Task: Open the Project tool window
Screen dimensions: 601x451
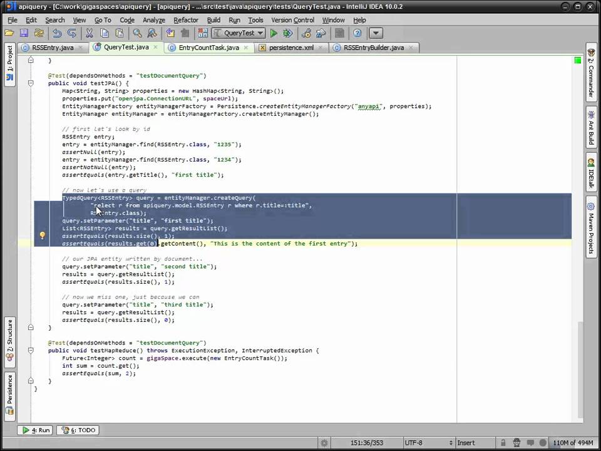Action: click(9, 64)
